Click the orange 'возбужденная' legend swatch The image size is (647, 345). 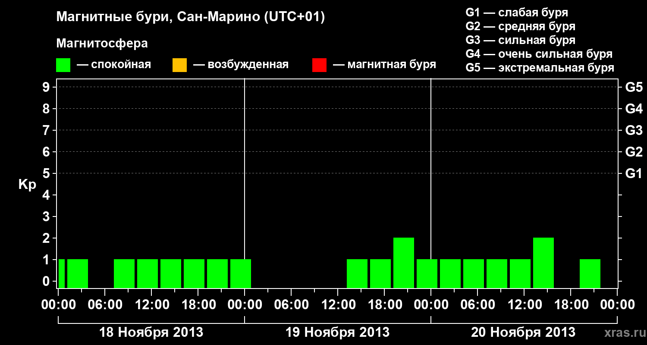pos(179,65)
